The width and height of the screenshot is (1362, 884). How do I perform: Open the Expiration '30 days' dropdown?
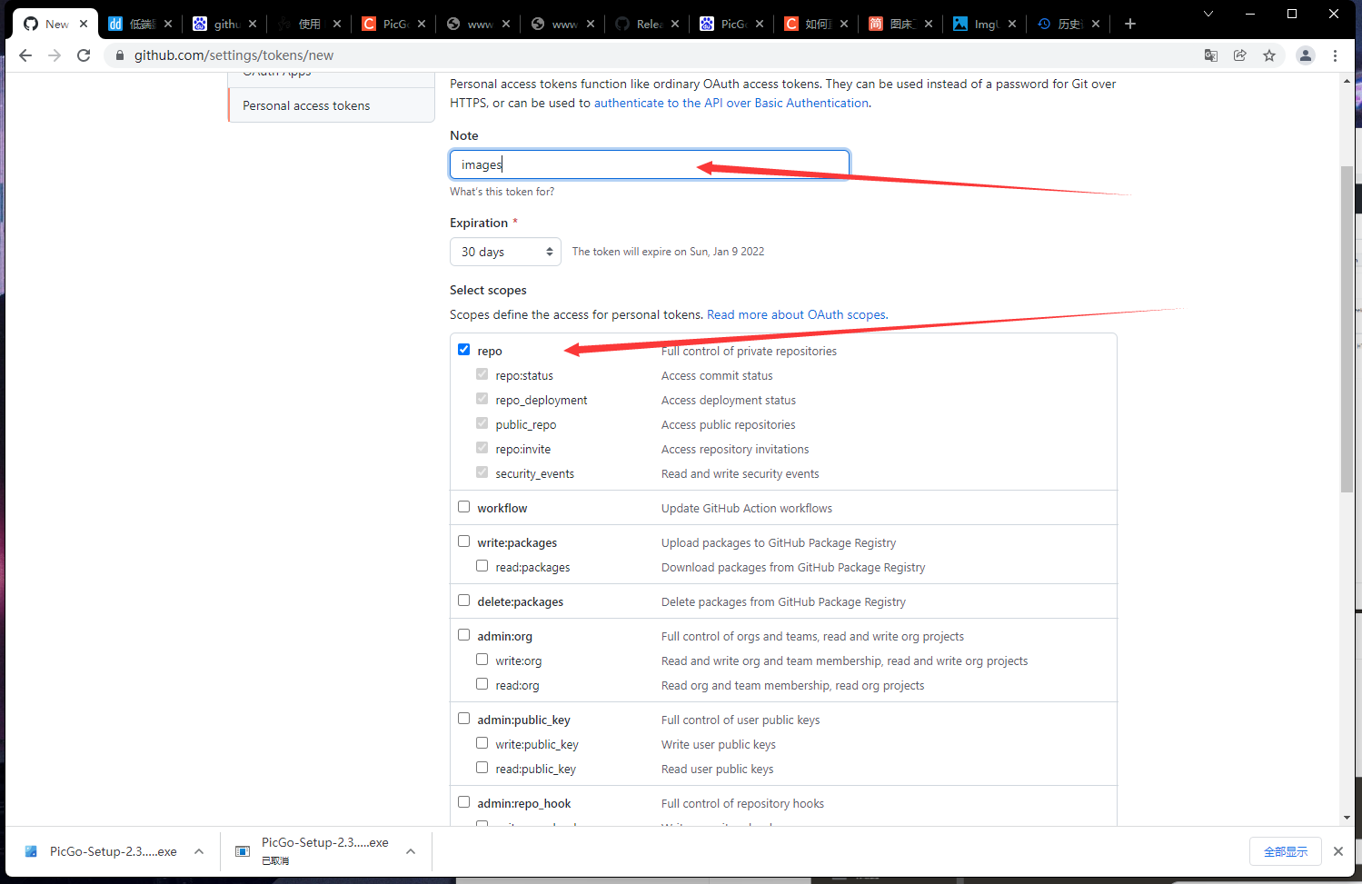pos(505,252)
